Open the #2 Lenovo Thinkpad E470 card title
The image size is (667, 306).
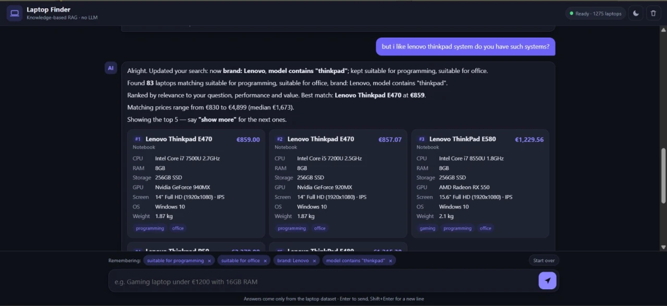tap(320, 139)
